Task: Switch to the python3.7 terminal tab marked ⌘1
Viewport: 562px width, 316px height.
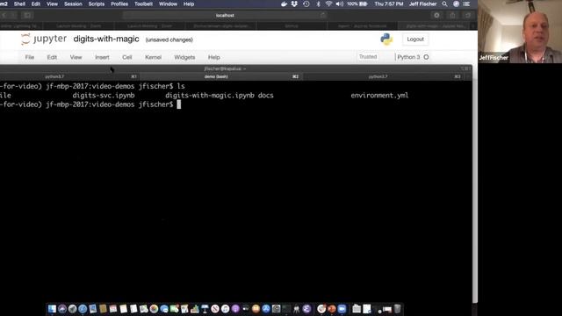Action: 69,76
